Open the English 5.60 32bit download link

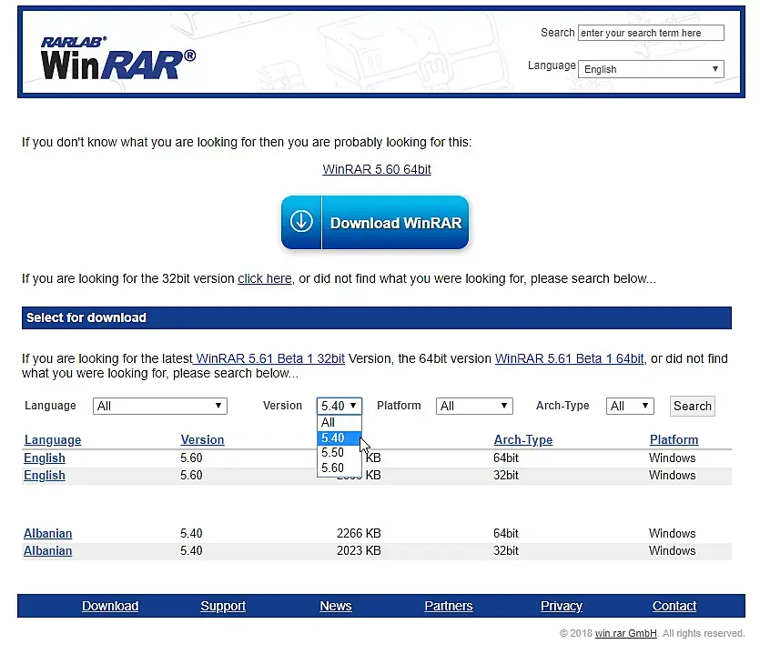[x=45, y=475]
